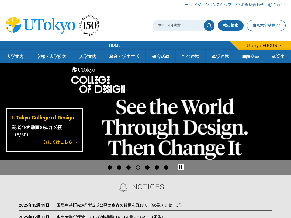This screenshot has height=218, width=291.
Task: Pause the slideshow with the pause icon
Action: tap(181, 167)
